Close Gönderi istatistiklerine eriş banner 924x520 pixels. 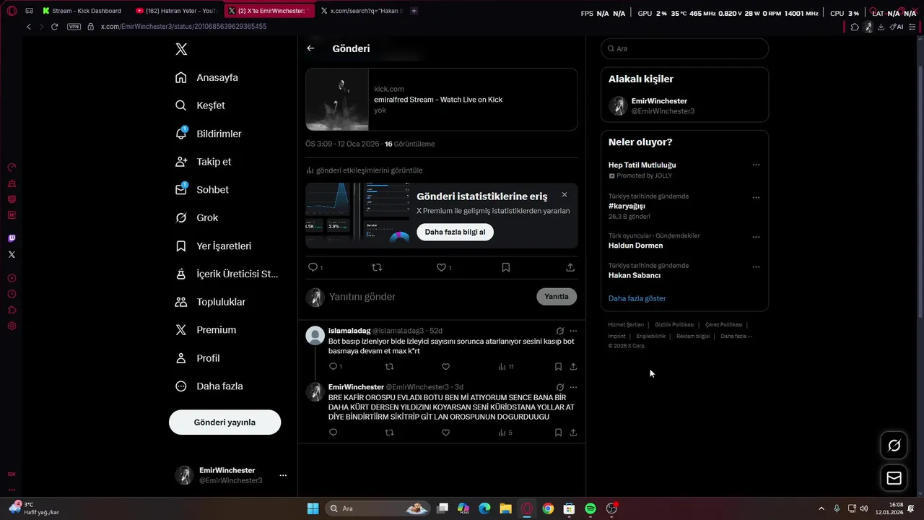click(x=565, y=194)
